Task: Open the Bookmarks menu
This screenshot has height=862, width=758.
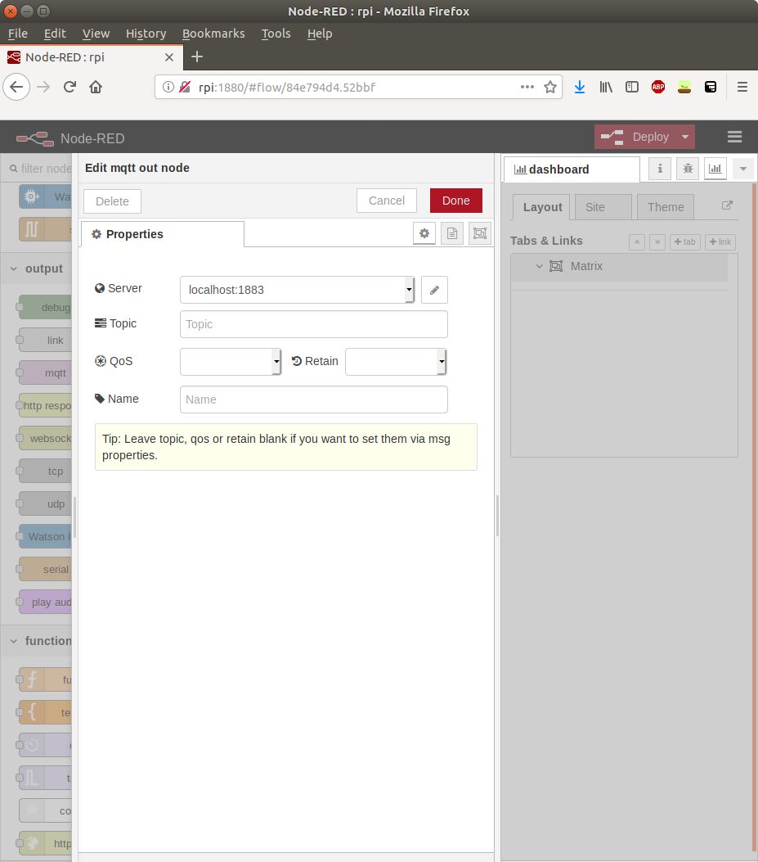Action: pos(213,34)
